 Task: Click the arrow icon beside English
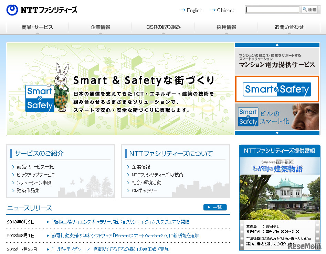click(183, 10)
